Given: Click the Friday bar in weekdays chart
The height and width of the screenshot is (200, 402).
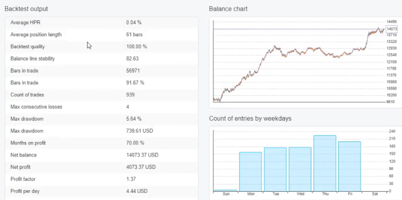Looking at the screenshot, I should (x=350, y=166).
